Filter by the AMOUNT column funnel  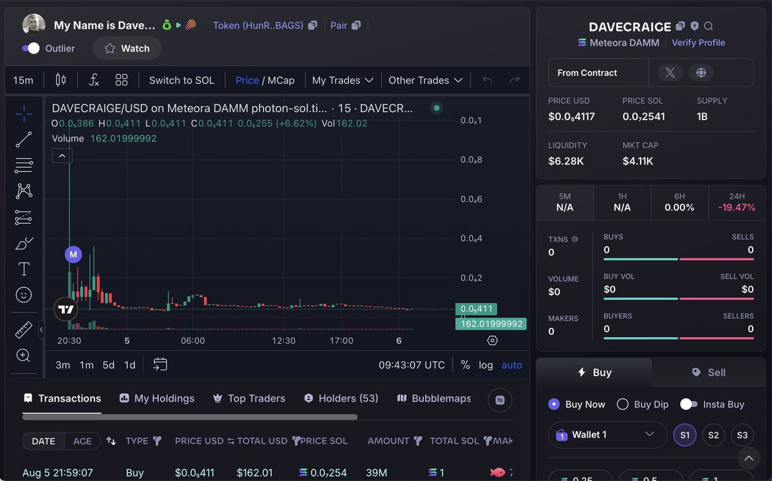418,440
